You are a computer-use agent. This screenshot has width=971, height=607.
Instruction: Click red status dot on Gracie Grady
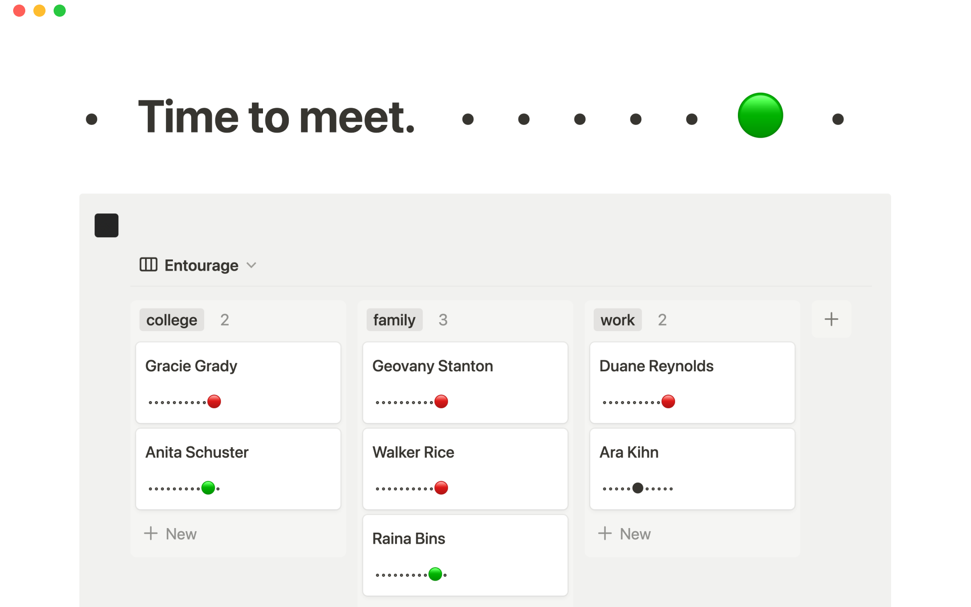point(214,402)
